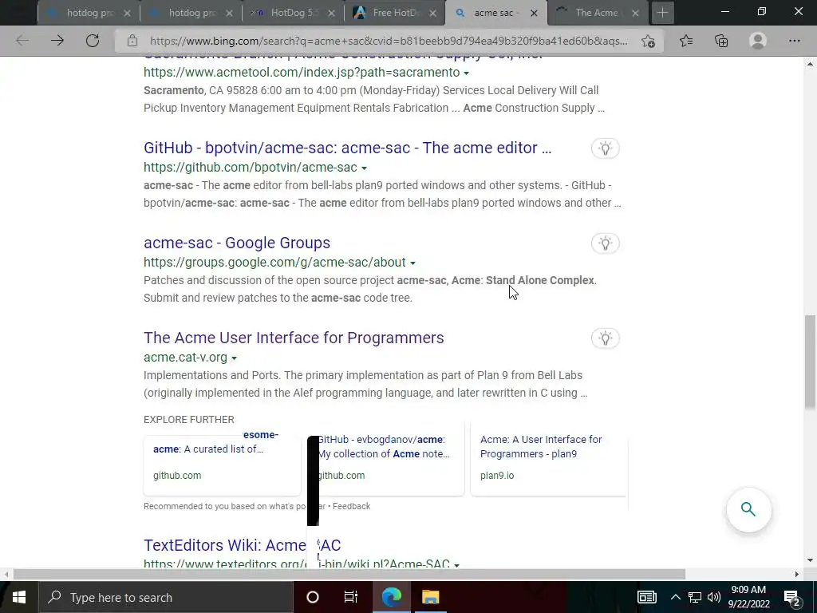Expand dropdown next to github.com/bpotvin/acme-sac URL

(x=364, y=168)
